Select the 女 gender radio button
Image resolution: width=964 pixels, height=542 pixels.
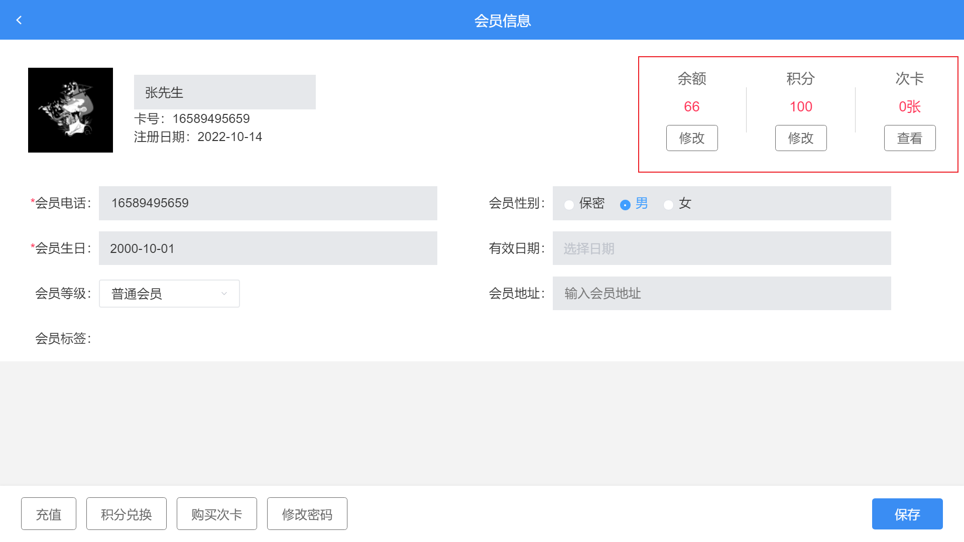click(x=668, y=205)
